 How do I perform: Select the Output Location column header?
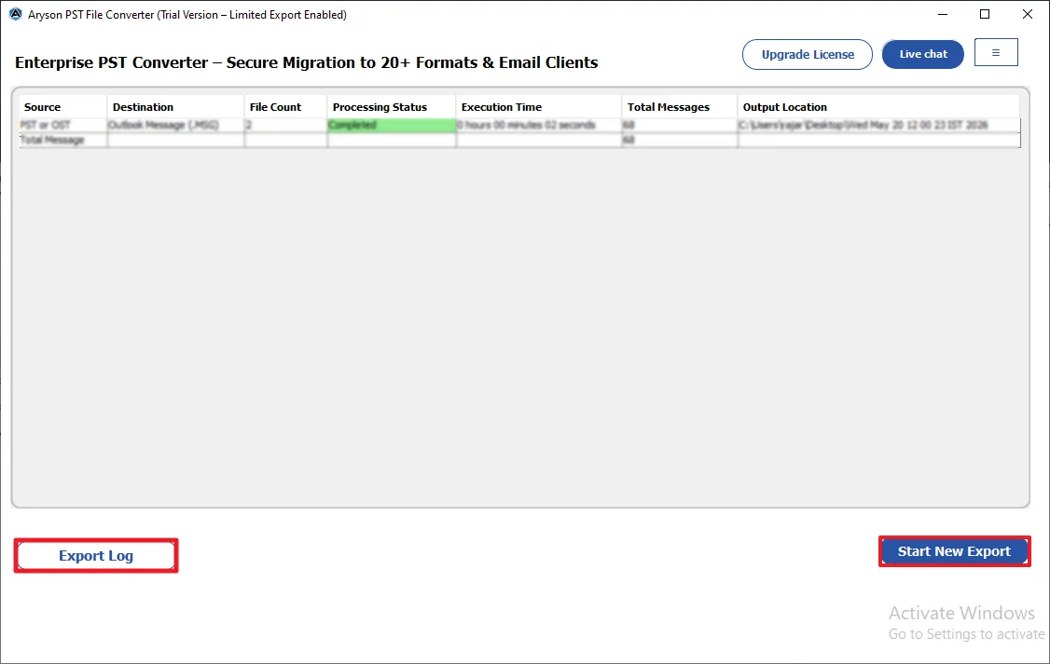(878, 107)
